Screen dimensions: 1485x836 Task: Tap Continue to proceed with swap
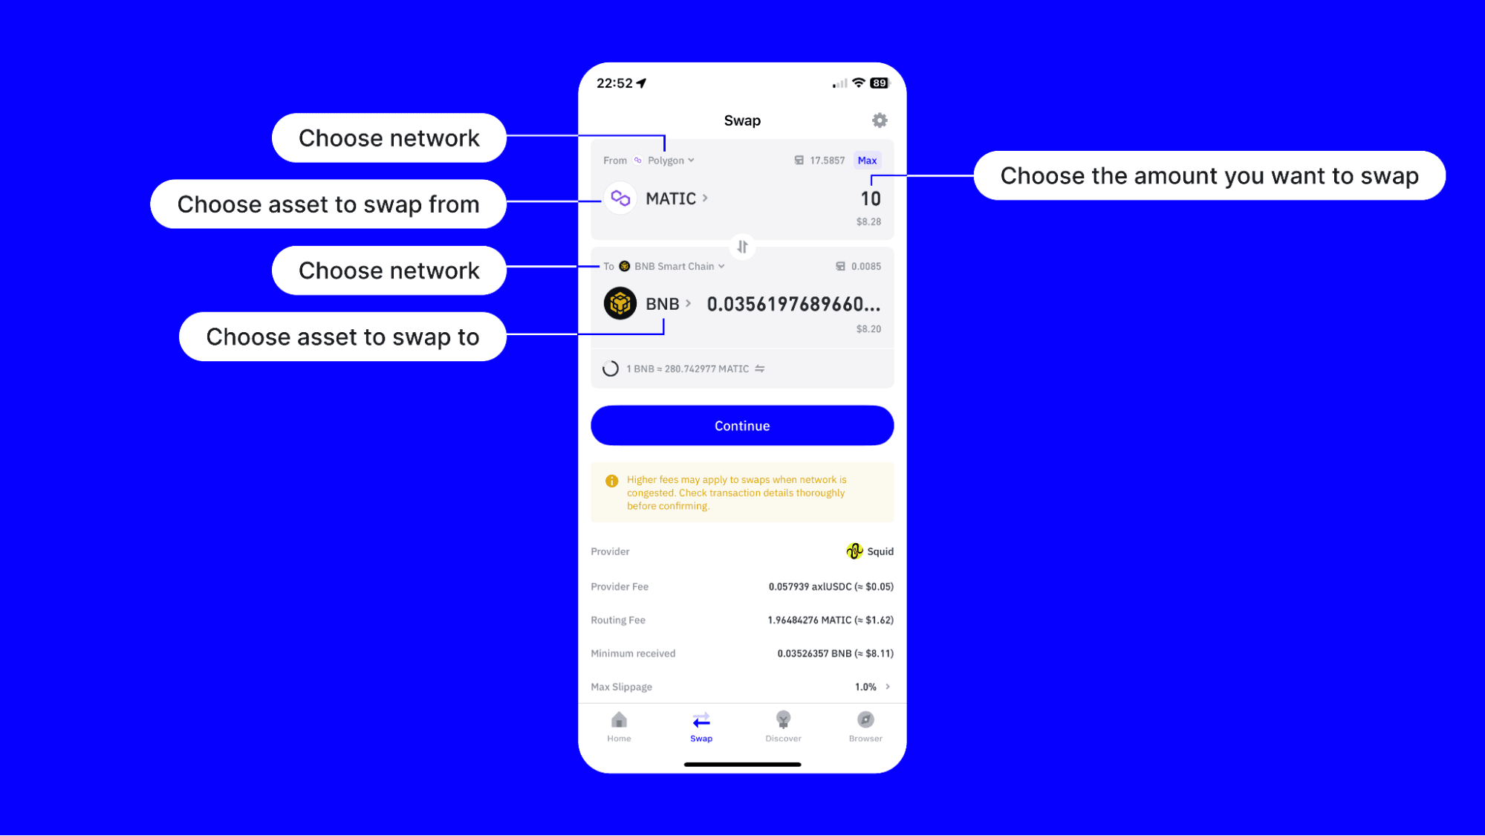[743, 426]
